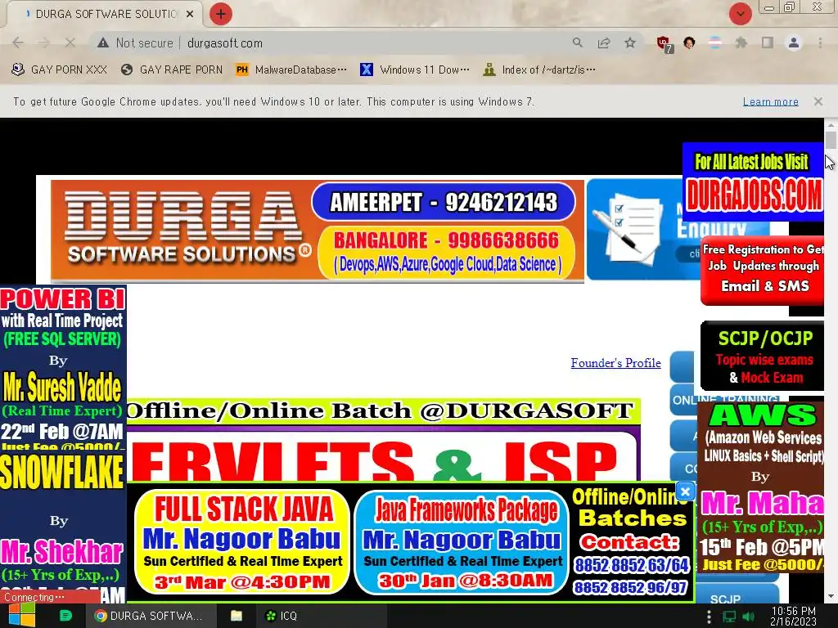Open the MalwareDatabase bookmark
Viewport: 838px width, 628px height.
[291, 70]
